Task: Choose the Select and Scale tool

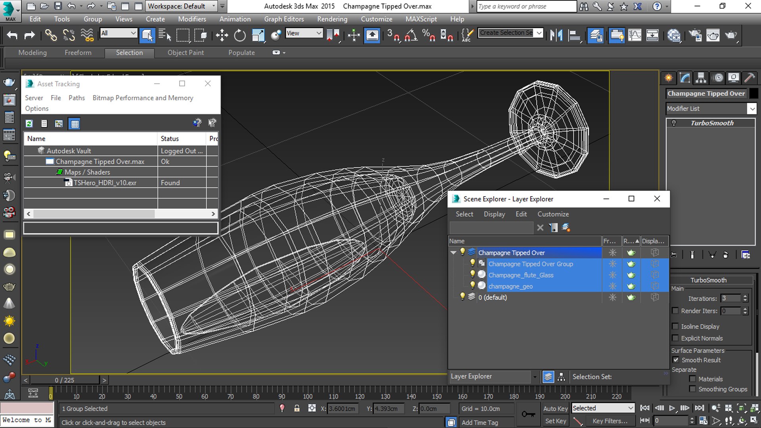Action: [x=258, y=35]
